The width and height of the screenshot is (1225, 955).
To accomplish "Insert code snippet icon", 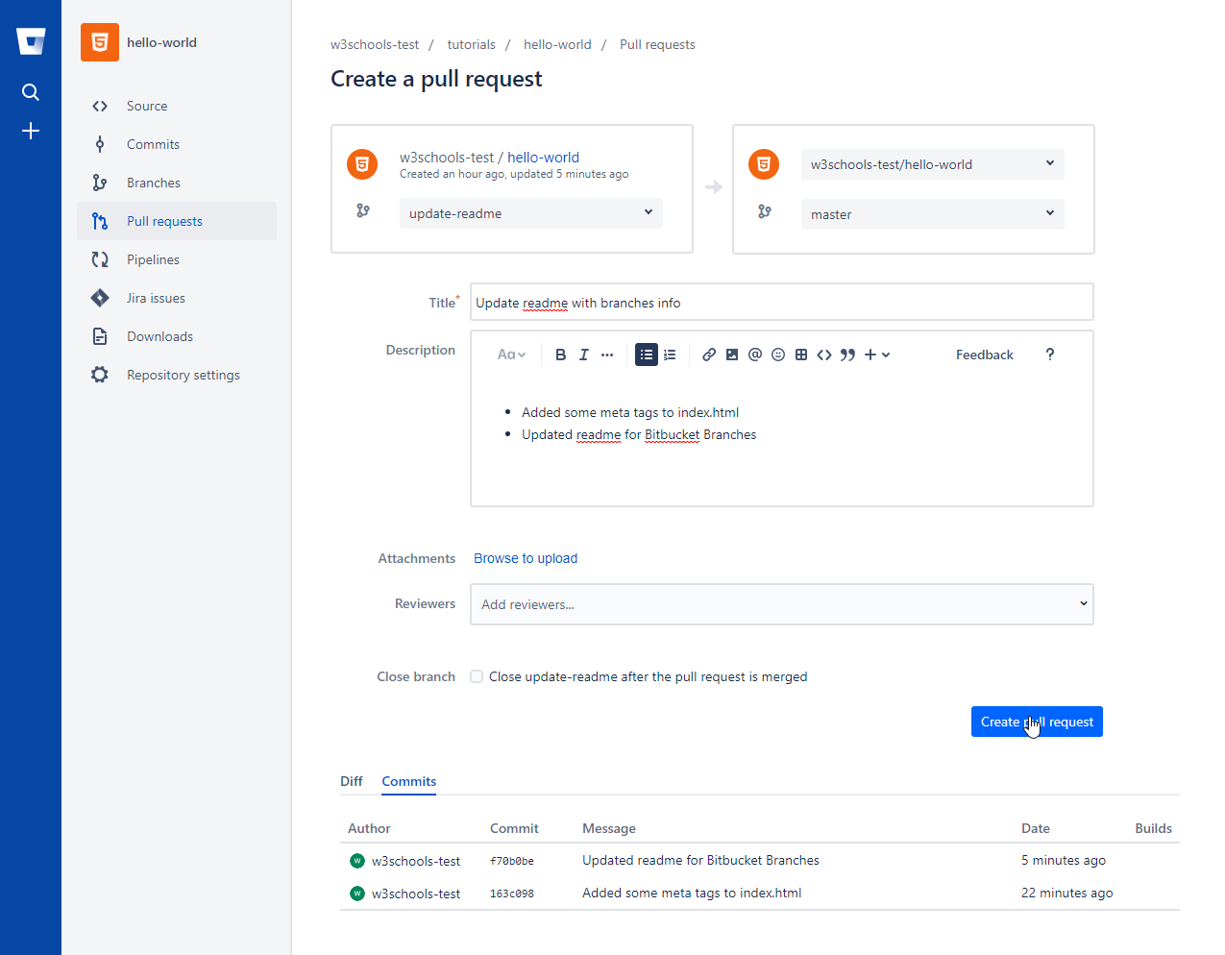I will click(x=824, y=355).
